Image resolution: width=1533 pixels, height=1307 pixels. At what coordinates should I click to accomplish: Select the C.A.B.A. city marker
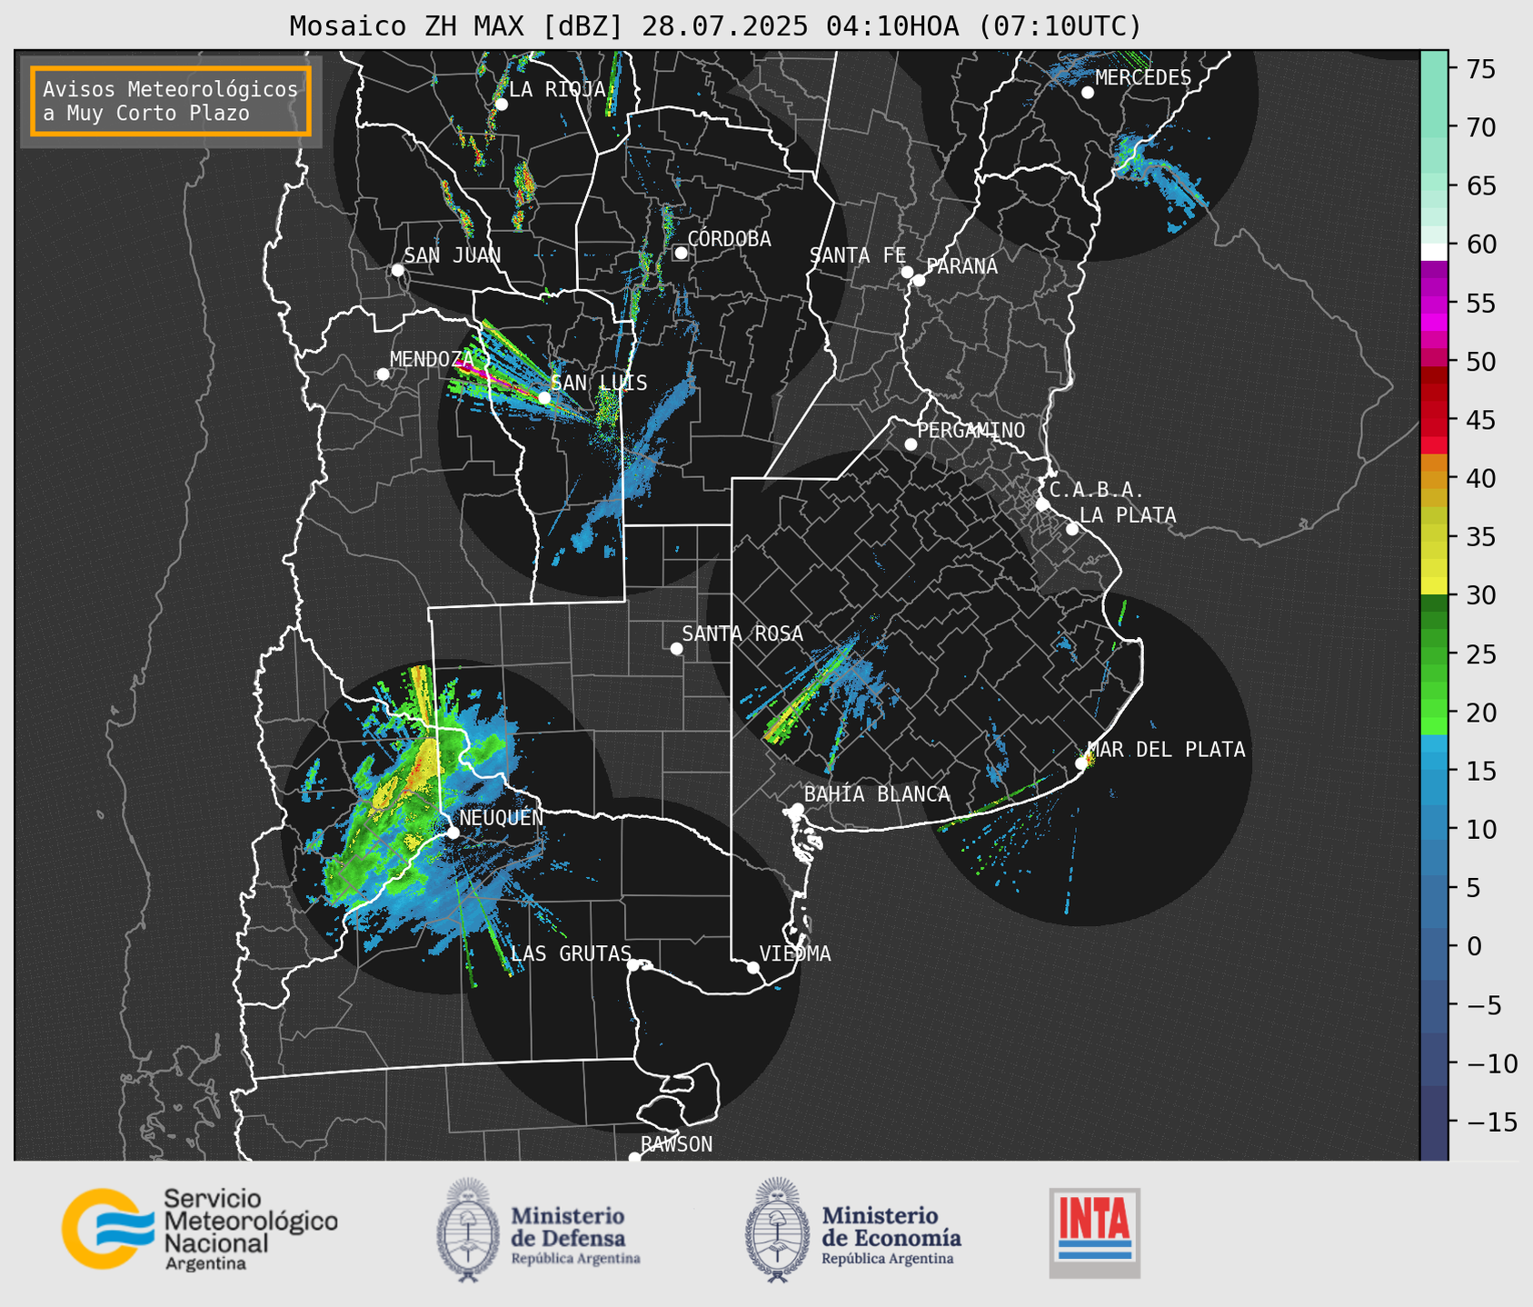click(1042, 504)
